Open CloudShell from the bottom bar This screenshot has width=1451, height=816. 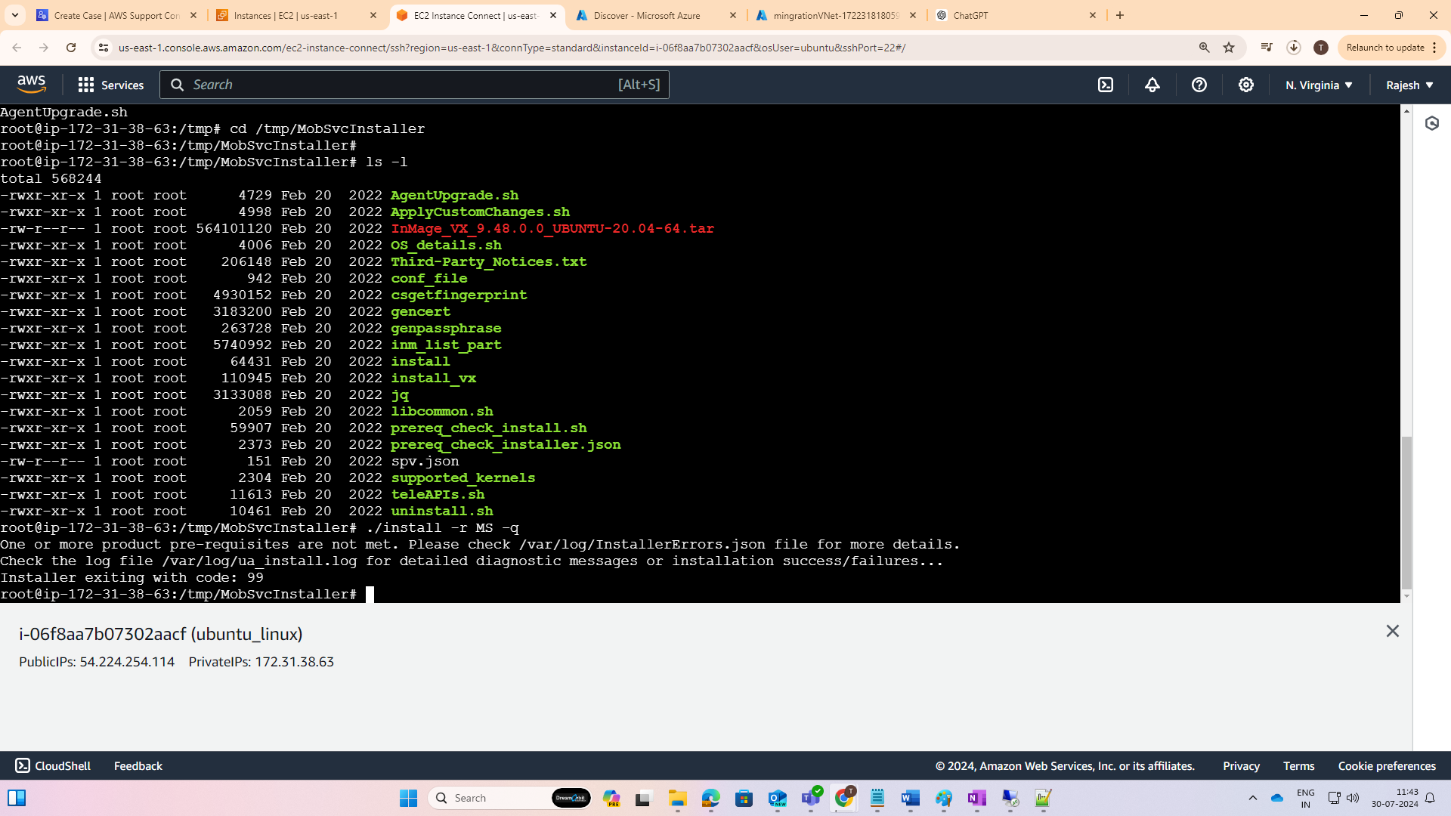coord(52,765)
